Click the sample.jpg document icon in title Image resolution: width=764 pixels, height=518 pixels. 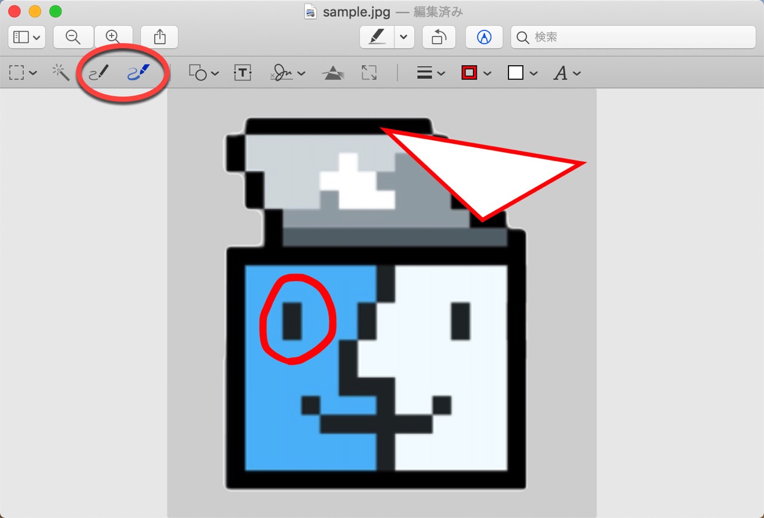[310, 11]
